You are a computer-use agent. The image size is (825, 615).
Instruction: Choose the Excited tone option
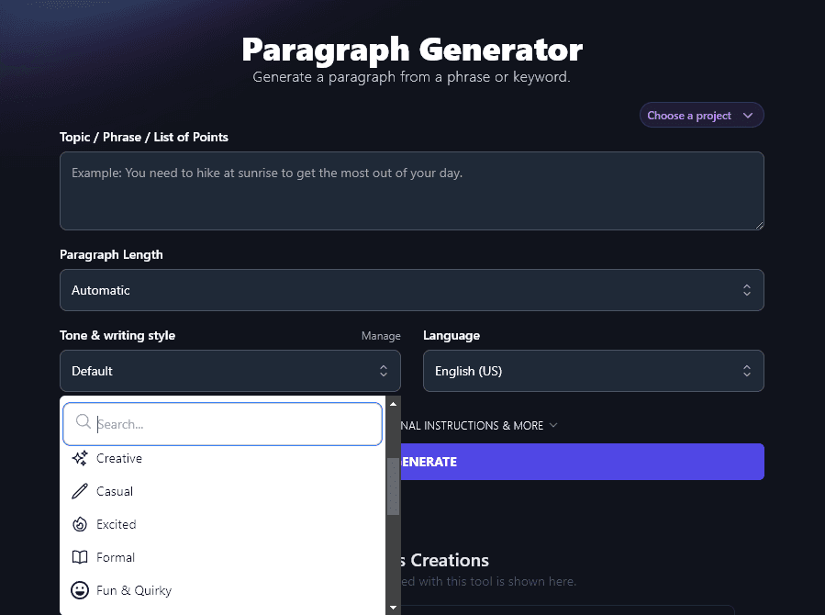click(117, 524)
